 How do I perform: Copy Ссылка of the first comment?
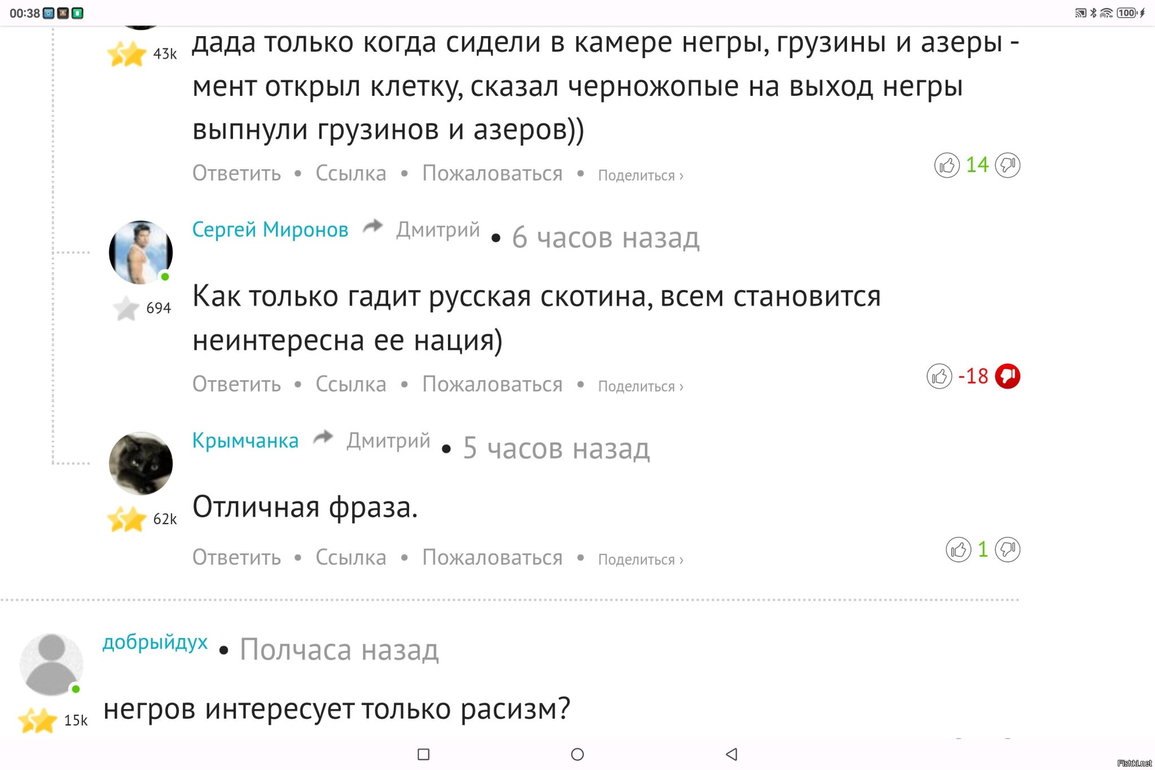(x=350, y=173)
